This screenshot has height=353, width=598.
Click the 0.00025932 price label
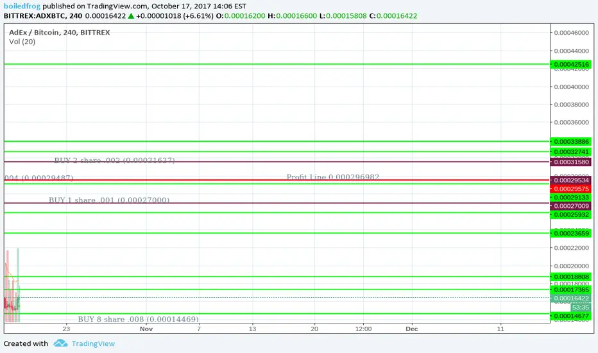click(571, 214)
